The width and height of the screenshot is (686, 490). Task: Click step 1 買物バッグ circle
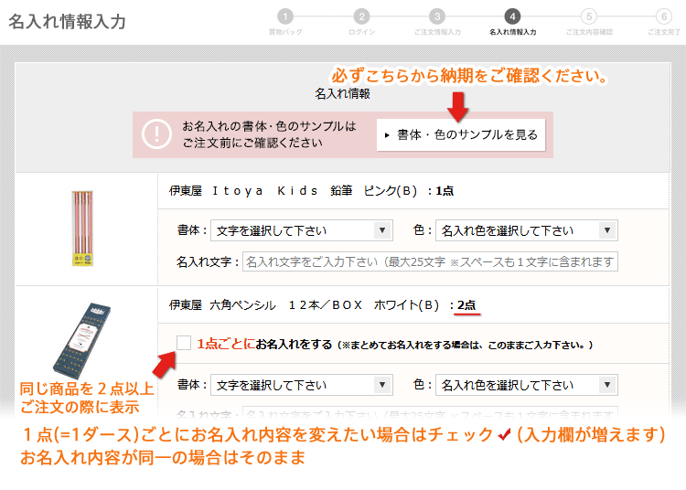[x=285, y=16]
